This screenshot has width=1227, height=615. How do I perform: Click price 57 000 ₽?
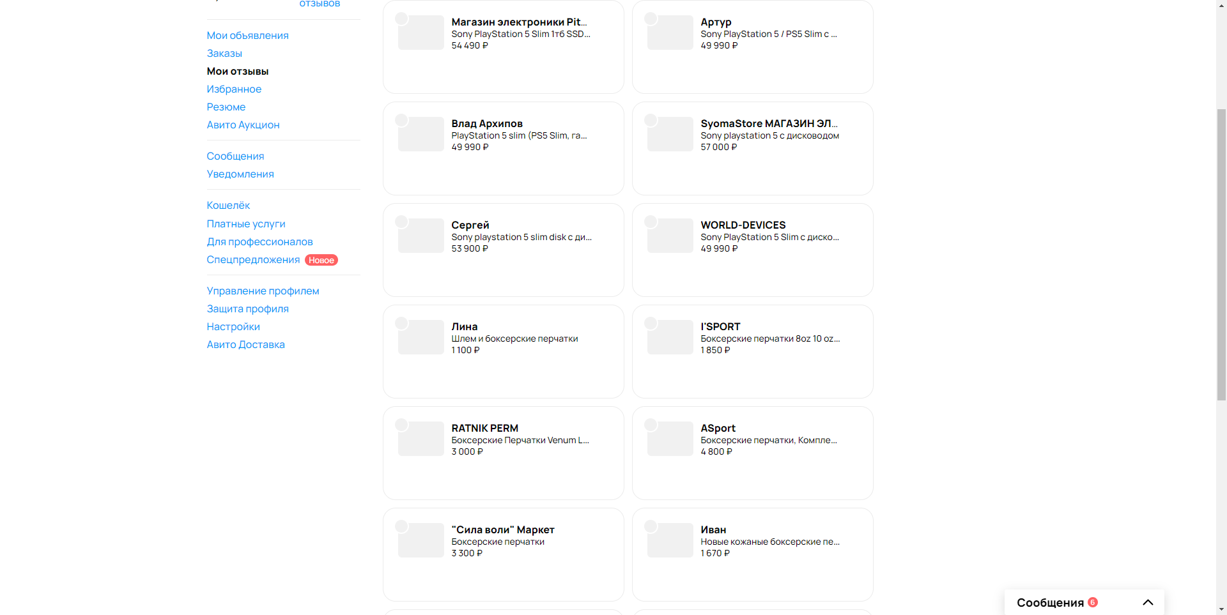(719, 147)
